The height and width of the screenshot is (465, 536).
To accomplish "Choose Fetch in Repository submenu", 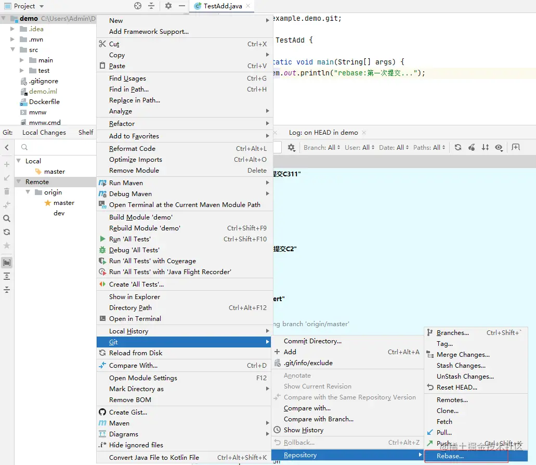I will [476, 421].
